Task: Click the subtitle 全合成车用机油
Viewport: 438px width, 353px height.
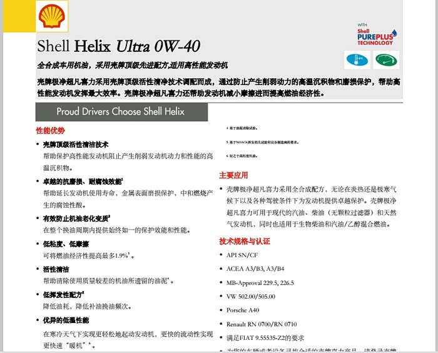Action: tap(64, 65)
